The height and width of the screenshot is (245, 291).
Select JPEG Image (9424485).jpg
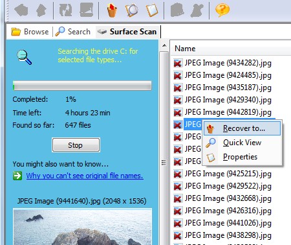coord(228,75)
